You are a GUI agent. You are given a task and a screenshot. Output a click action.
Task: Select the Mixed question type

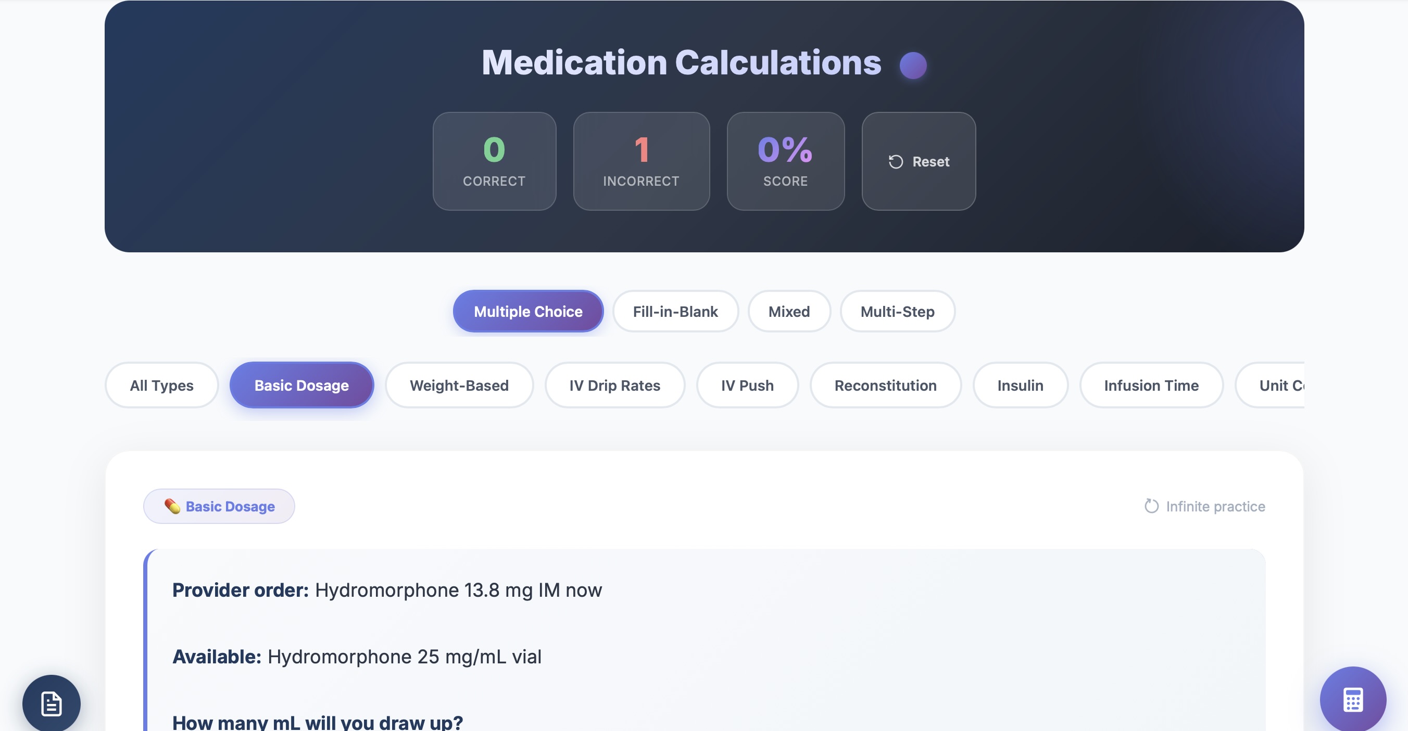789,311
